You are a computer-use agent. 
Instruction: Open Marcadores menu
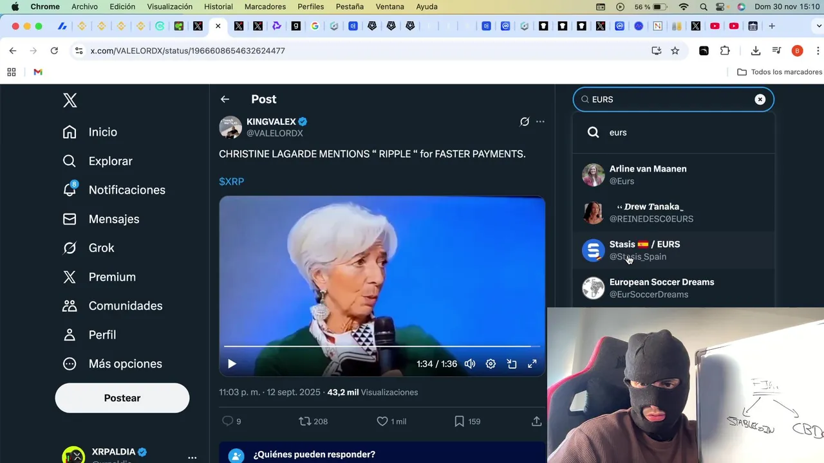click(x=265, y=6)
